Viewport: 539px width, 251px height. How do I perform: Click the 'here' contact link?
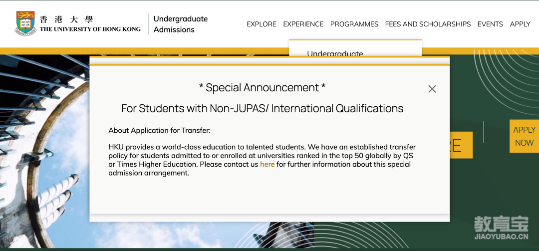pyautogui.click(x=267, y=164)
